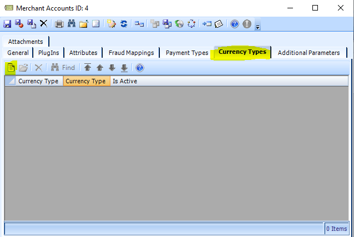The image size is (354, 237).
Task: Switch to the General tab
Action: point(18,53)
